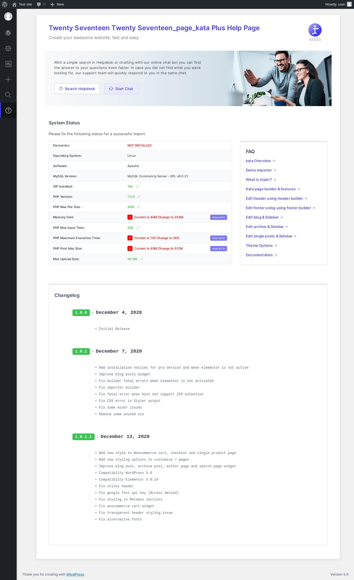Click the Current is 120 Change to 300 message
The width and height of the screenshot is (354, 580).
point(157,238)
